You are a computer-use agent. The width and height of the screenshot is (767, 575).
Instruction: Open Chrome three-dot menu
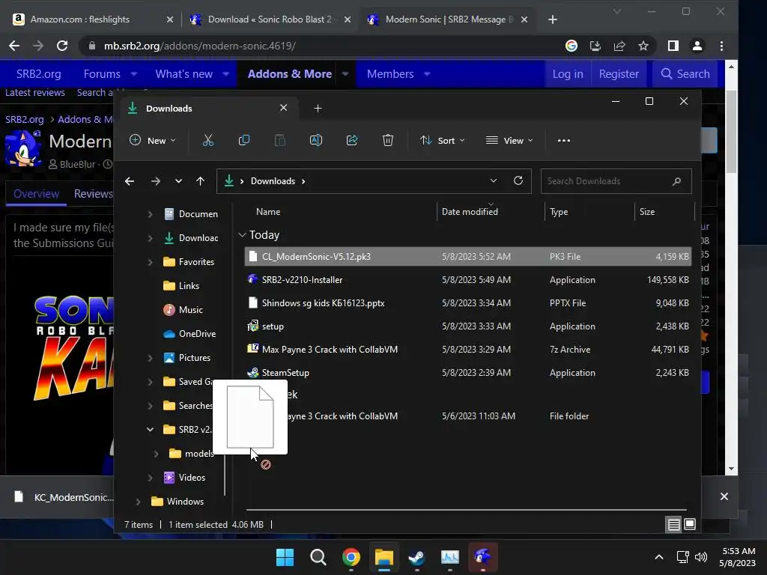coord(721,46)
